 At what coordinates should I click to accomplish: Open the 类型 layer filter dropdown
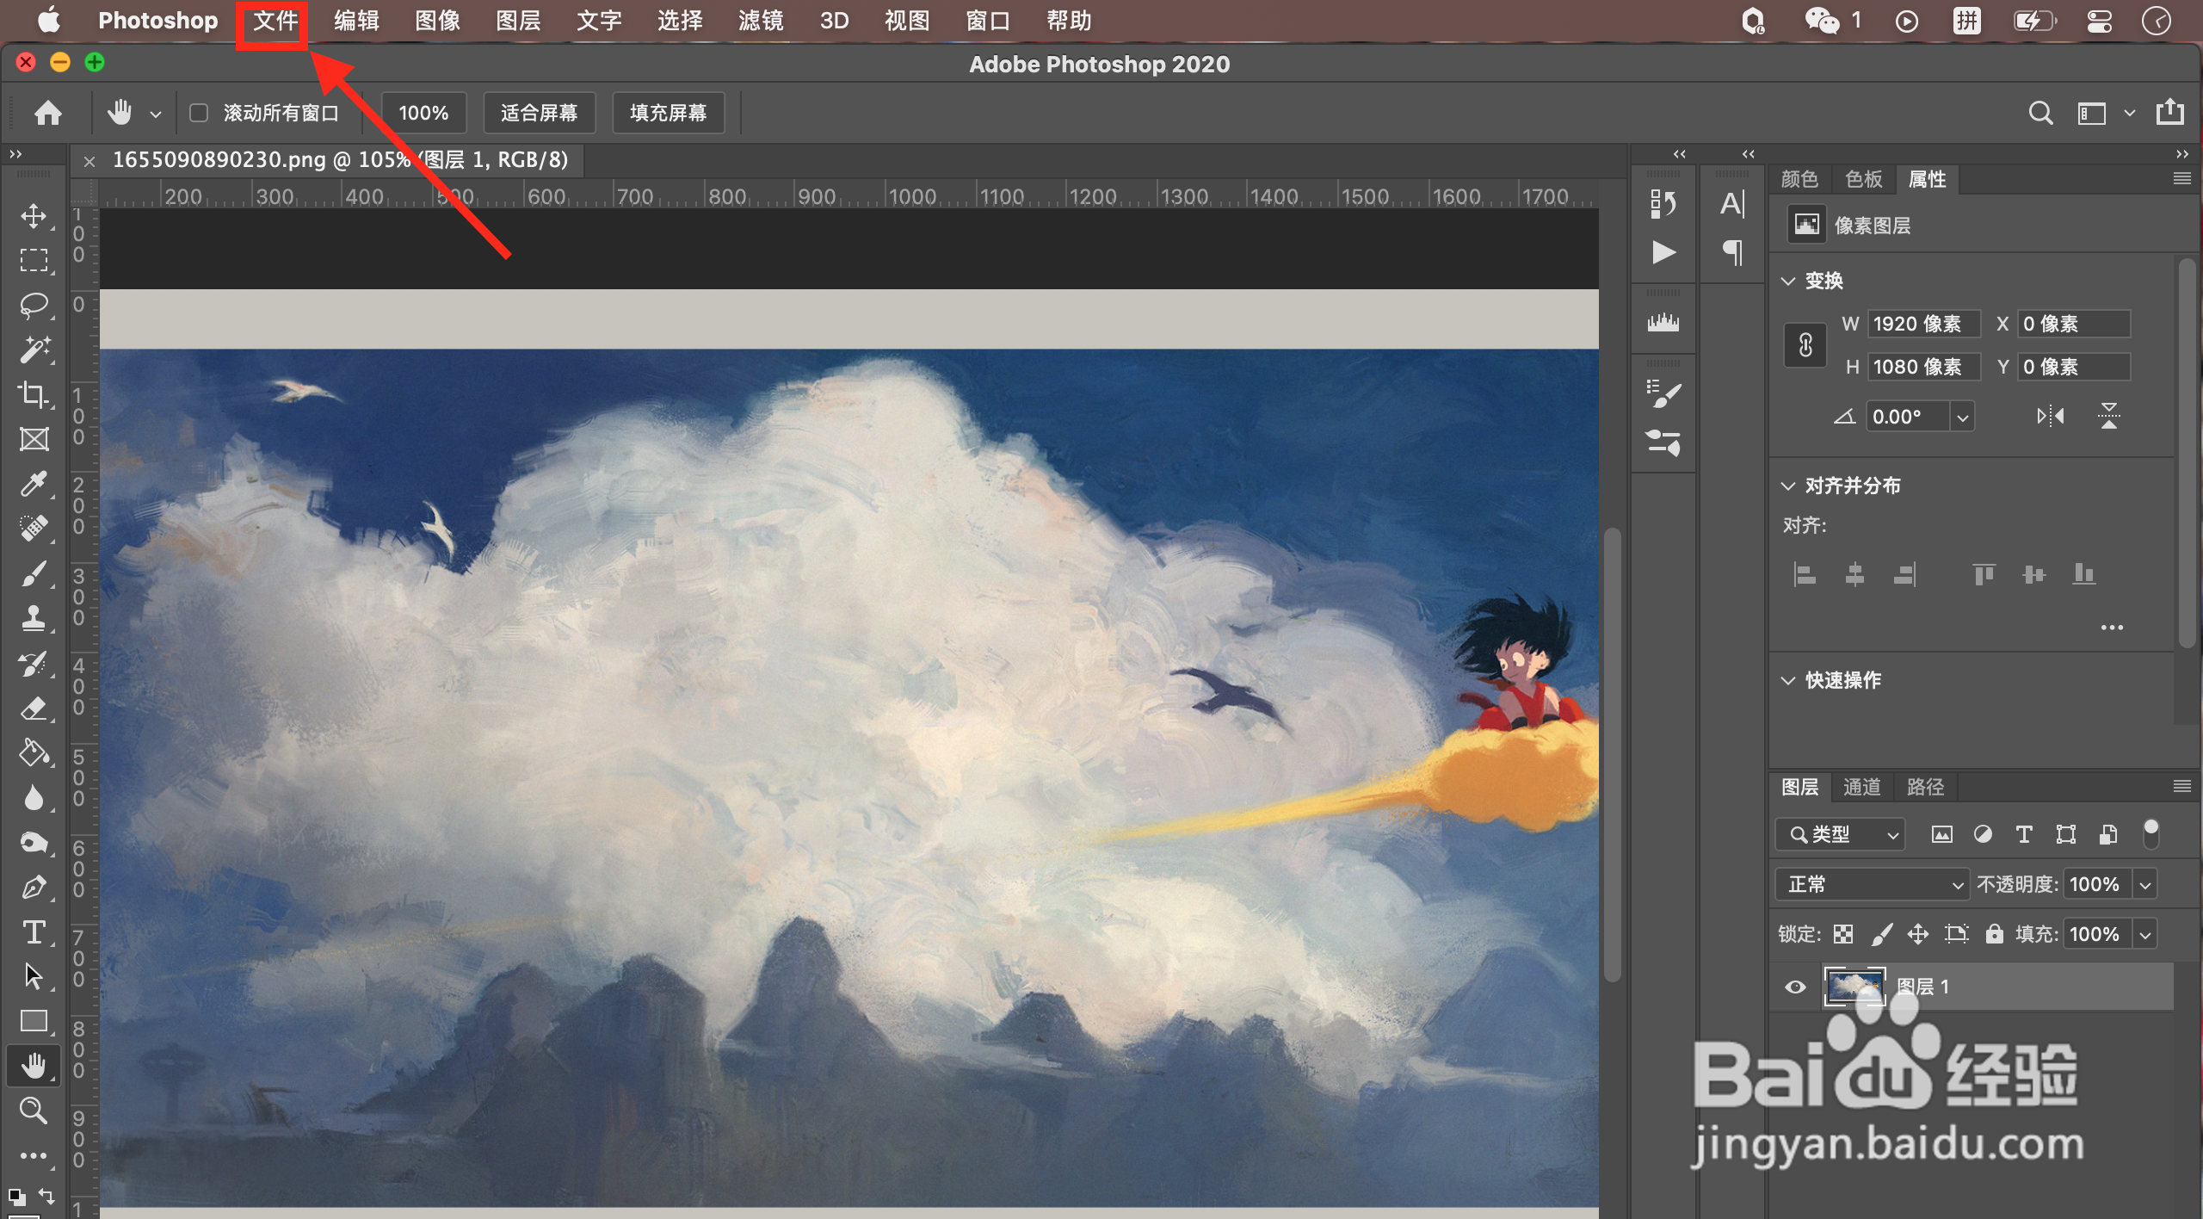(x=1841, y=834)
